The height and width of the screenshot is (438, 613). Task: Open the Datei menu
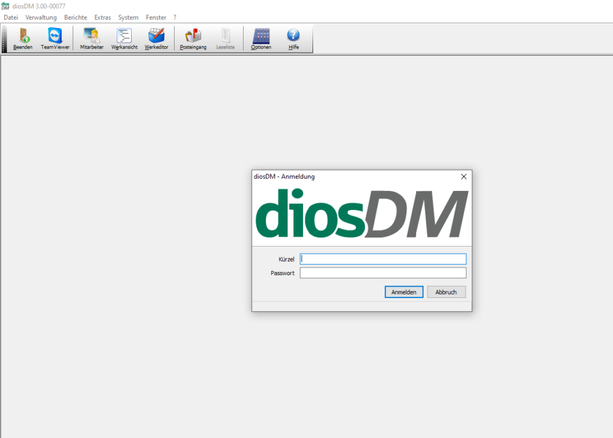(11, 17)
